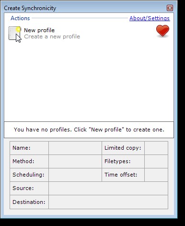Click "Create a new profile" description text

[52, 36]
